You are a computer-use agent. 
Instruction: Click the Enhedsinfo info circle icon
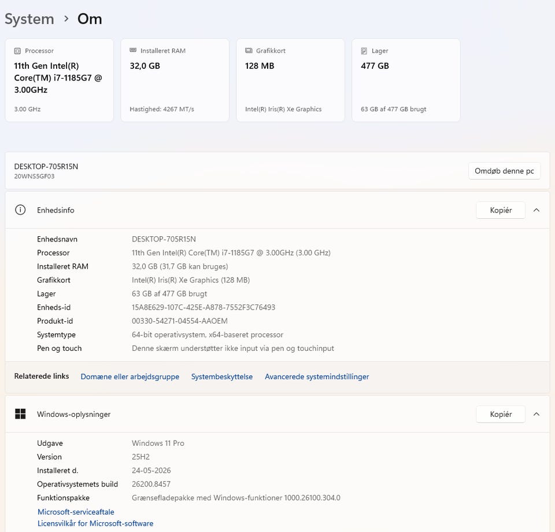point(20,210)
